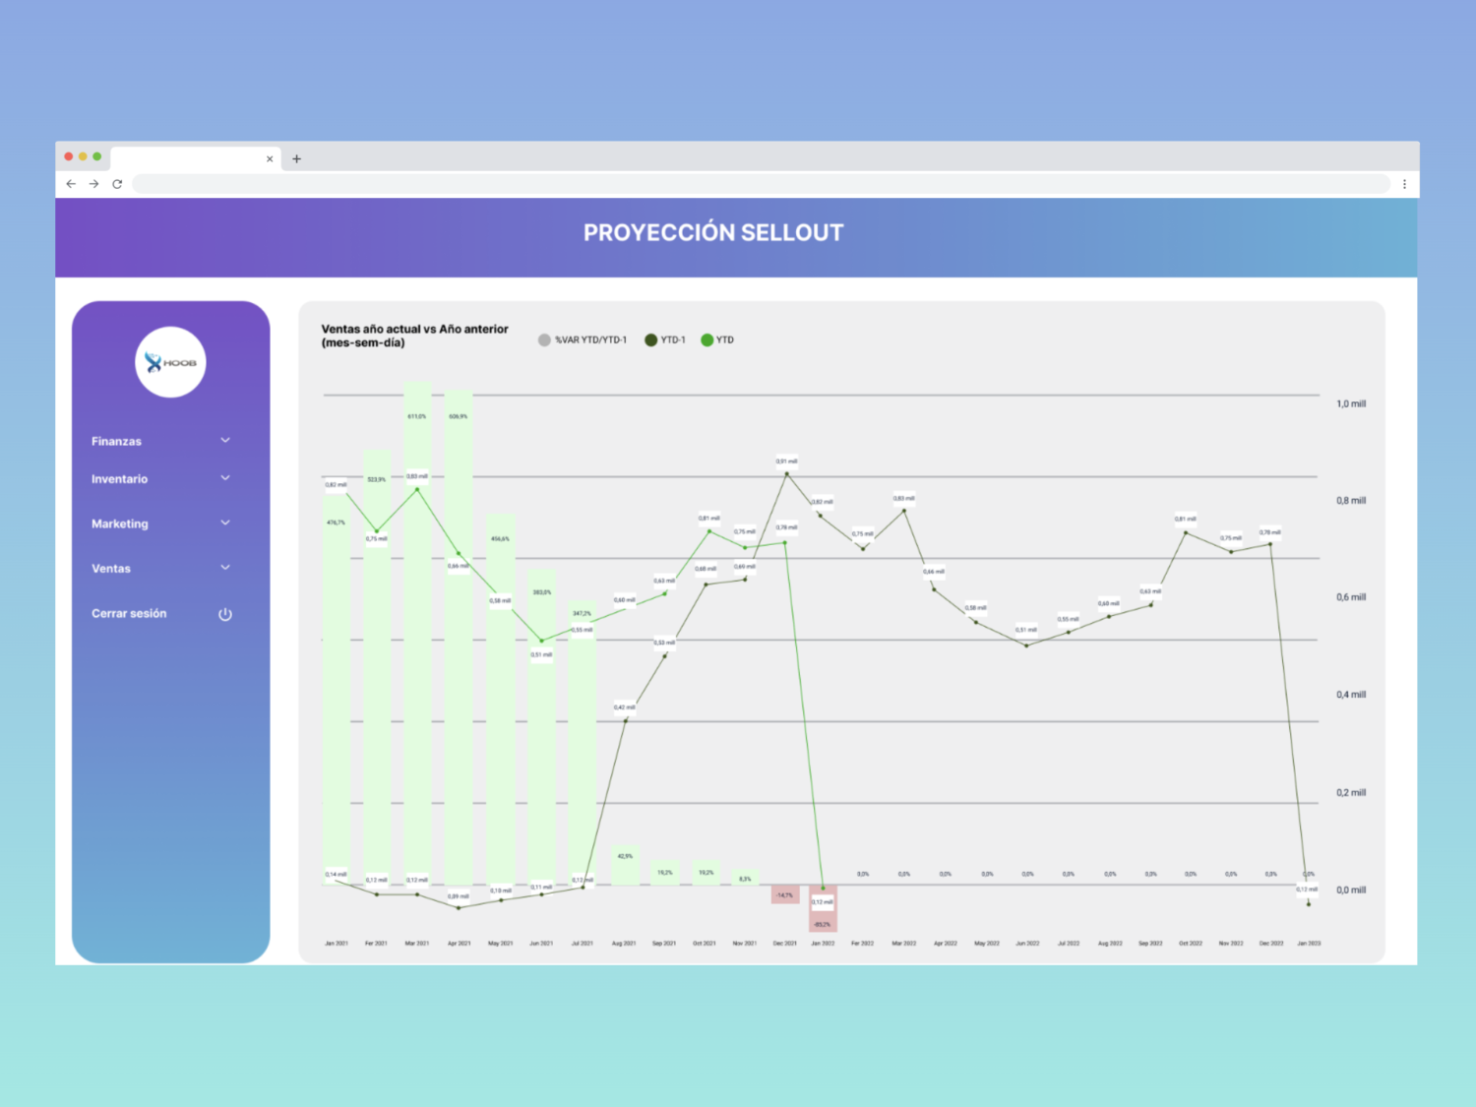Open a new browser tab with plus
Viewport: 1476px width, 1107px height.
(296, 158)
